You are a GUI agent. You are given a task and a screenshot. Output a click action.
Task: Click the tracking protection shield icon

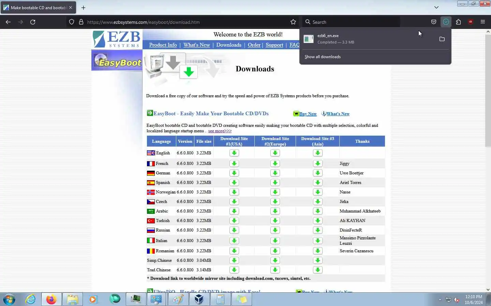click(x=72, y=22)
